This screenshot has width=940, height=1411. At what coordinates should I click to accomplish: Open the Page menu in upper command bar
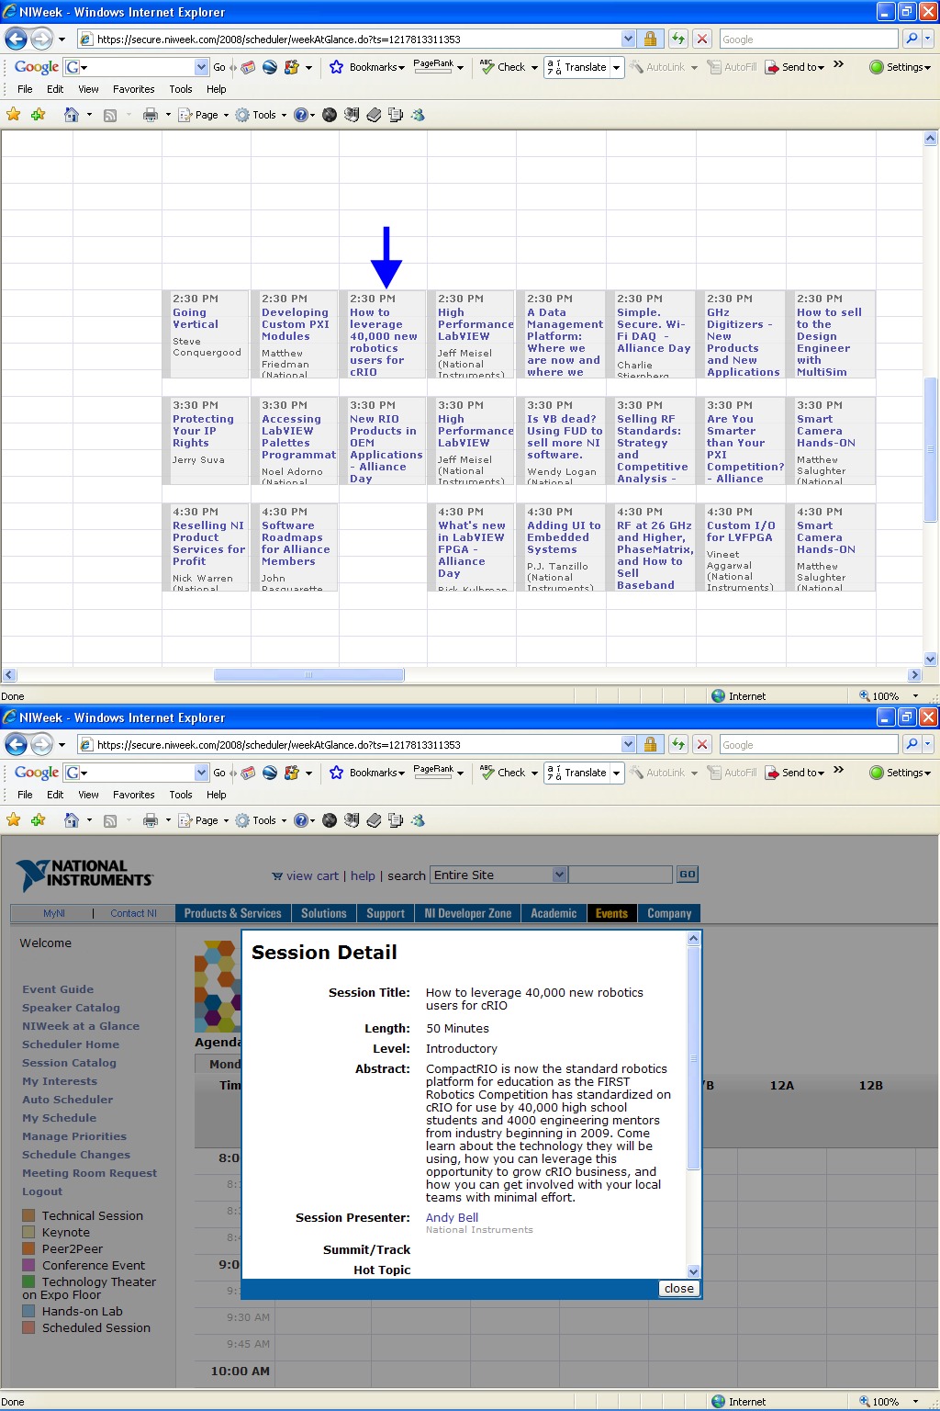click(x=203, y=115)
